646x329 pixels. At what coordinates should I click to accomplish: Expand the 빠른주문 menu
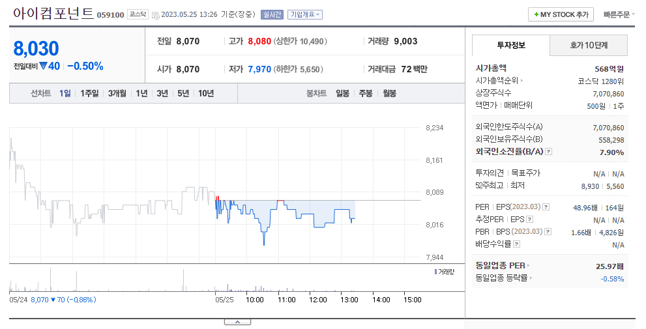[x=619, y=14]
